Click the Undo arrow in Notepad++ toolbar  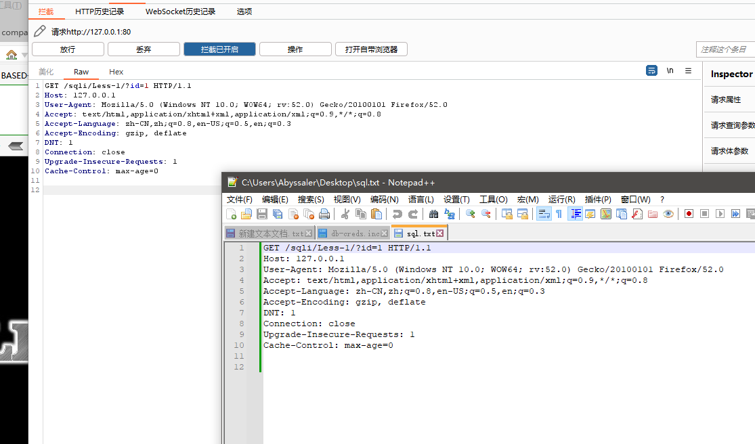[x=397, y=214]
